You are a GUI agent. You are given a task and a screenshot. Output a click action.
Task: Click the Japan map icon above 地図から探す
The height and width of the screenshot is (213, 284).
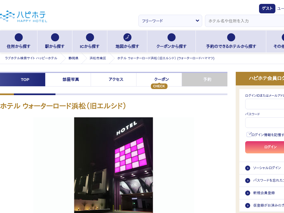pos(127,37)
